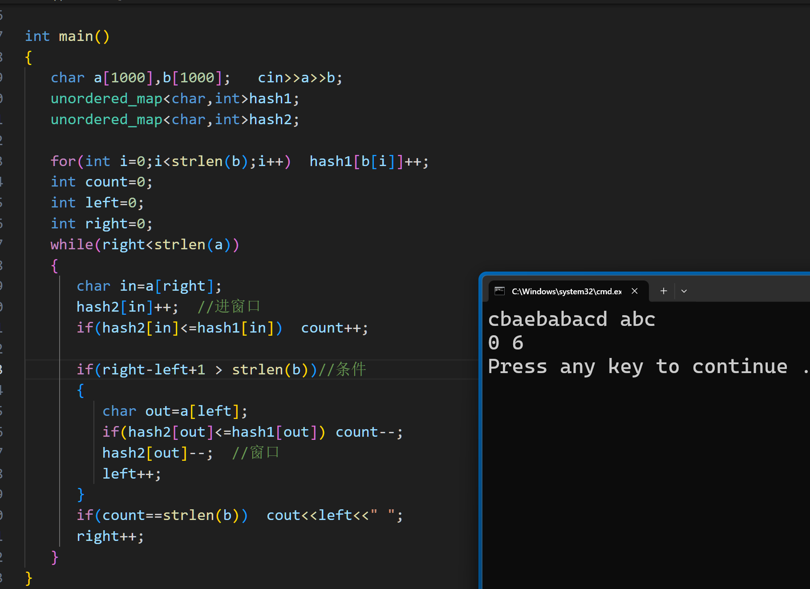810x589 pixels.
Task: Click the for loop with strlen(b)
Action: pos(170,161)
